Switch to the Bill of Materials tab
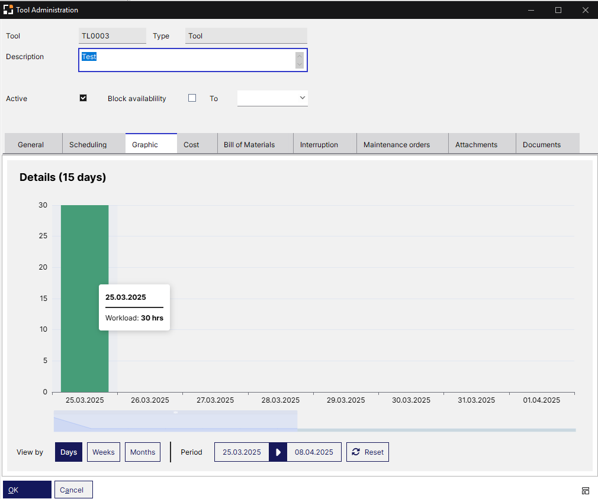 (x=249, y=144)
